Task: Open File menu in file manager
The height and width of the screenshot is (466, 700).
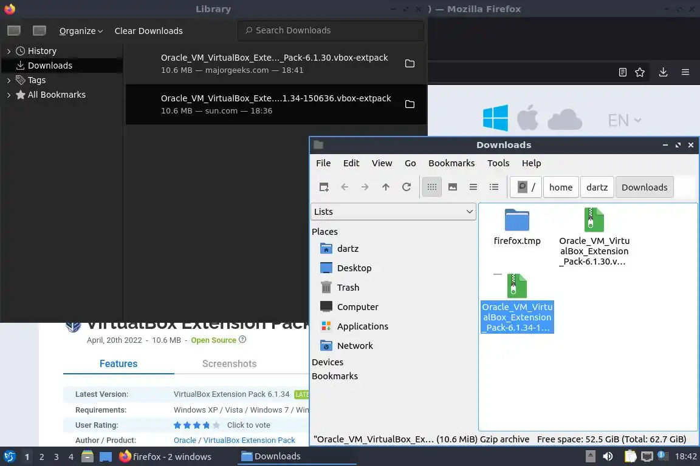Action: (x=323, y=163)
